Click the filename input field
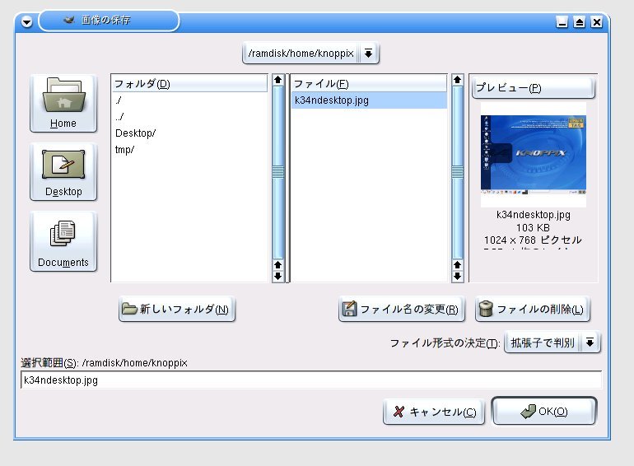 (x=311, y=380)
